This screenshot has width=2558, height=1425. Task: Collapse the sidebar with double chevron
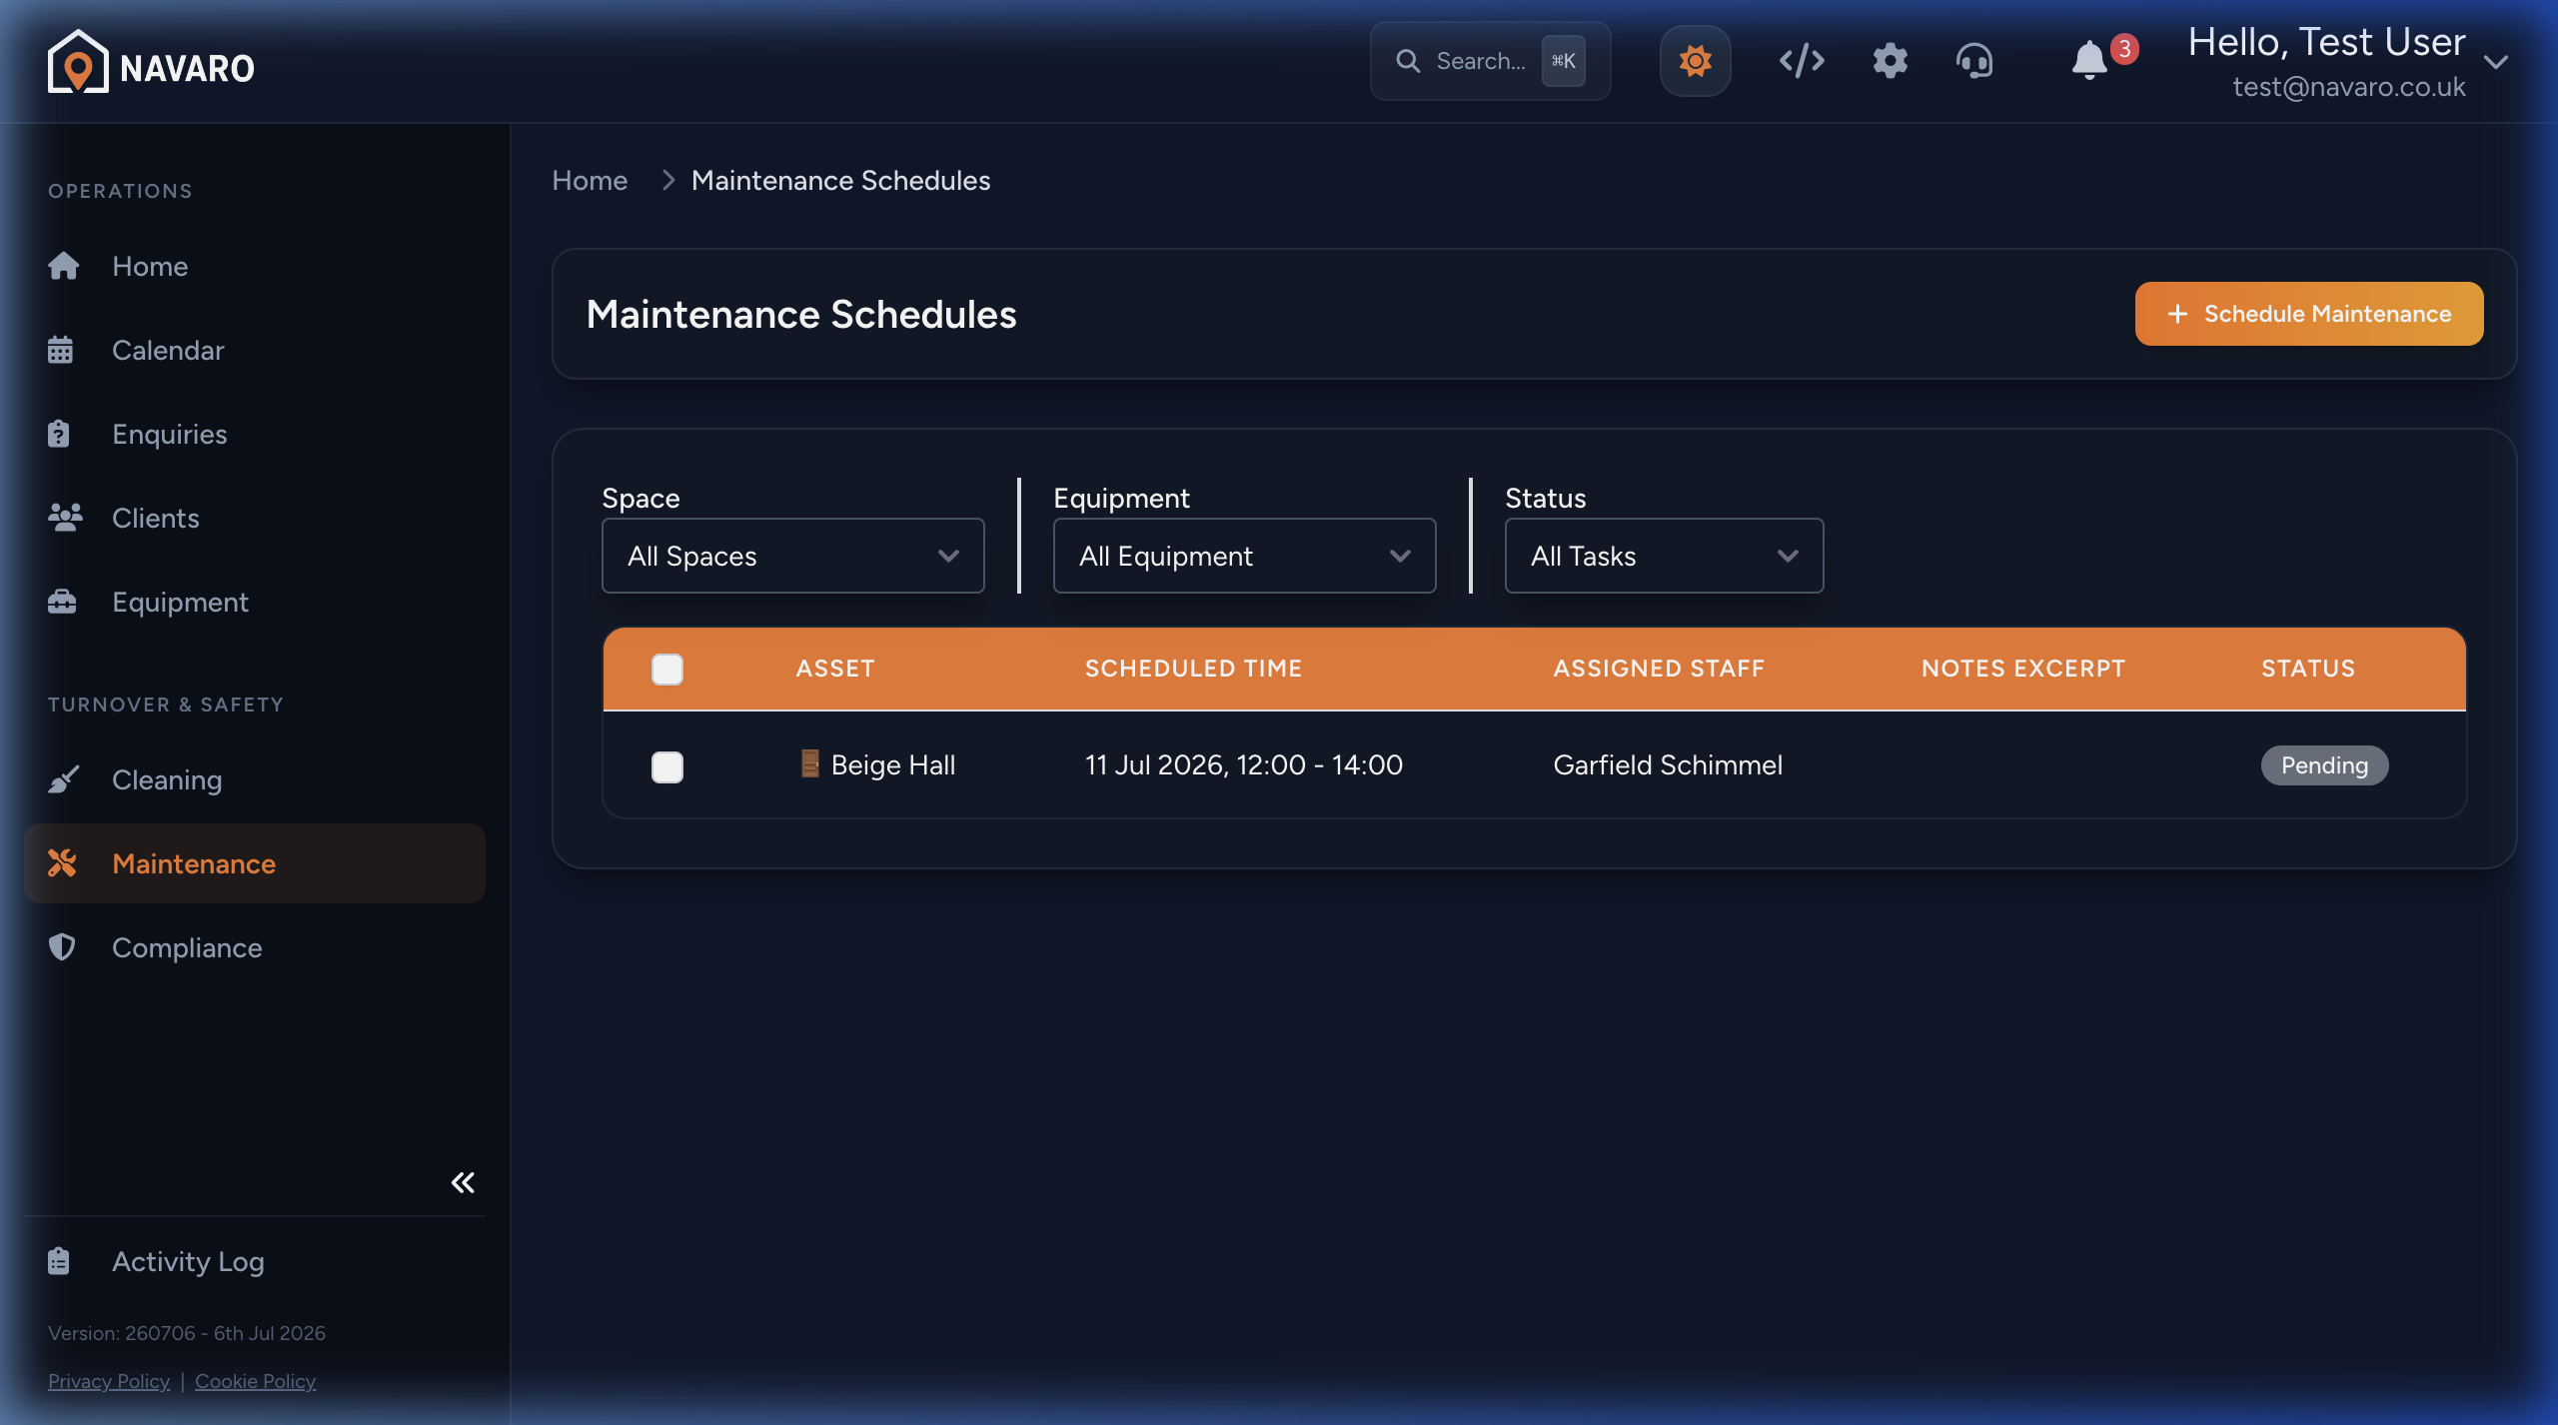tap(463, 1183)
